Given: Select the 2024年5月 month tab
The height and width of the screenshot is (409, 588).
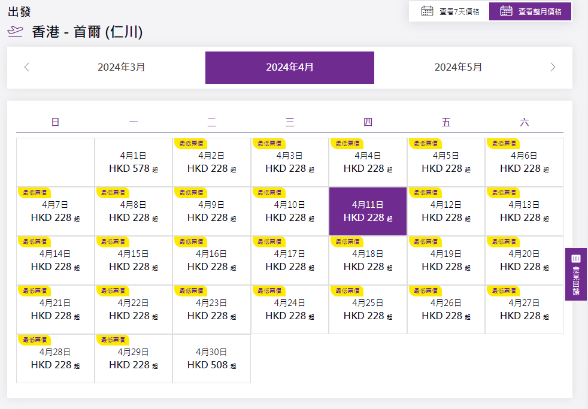Looking at the screenshot, I should pyautogui.click(x=458, y=67).
